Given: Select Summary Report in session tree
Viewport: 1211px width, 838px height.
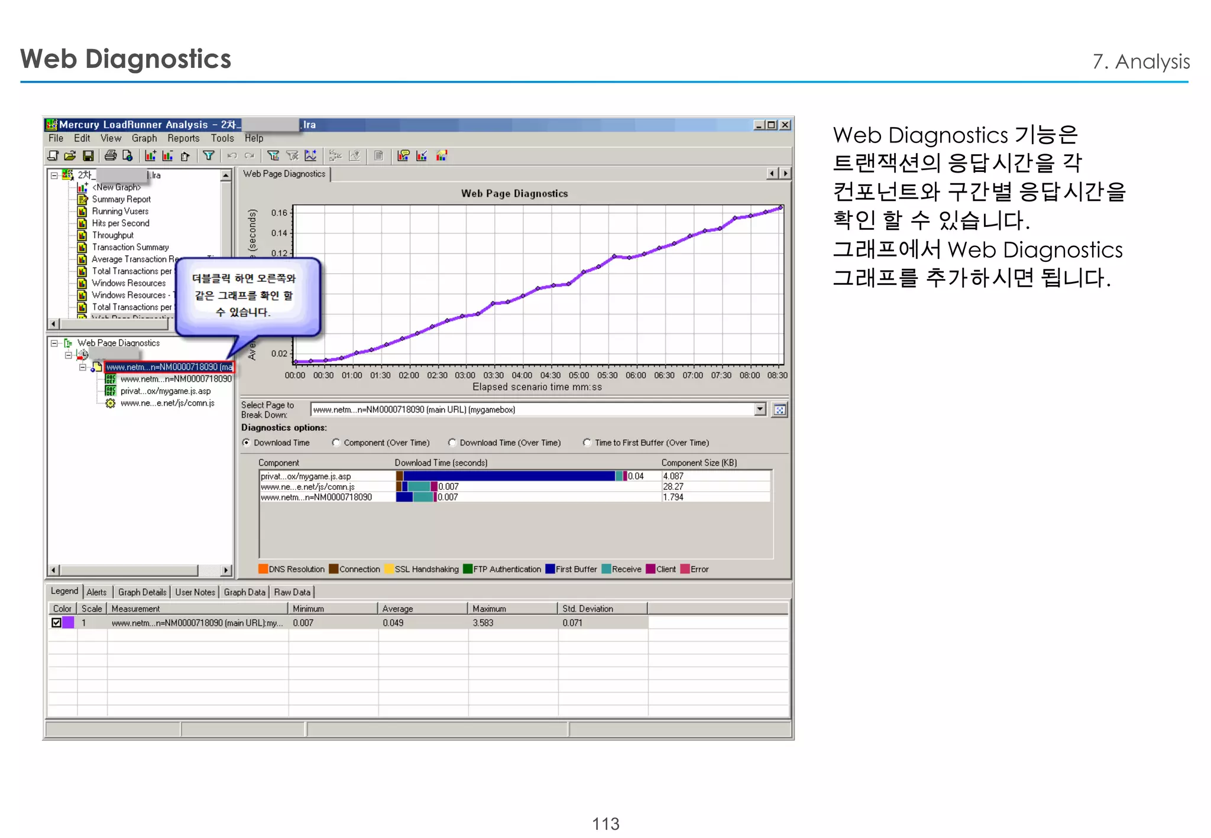Looking at the screenshot, I should click(121, 199).
